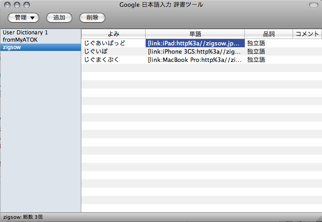This screenshot has width=322, height=222.
Task: Select the reading じぐまくぶく
Action: pos(113,60)
